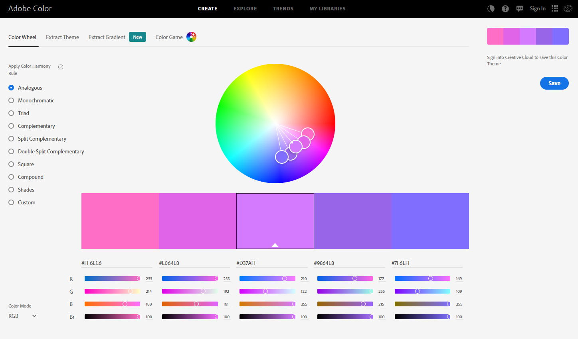The width and height of the screenshot is (578, 339).
Task: Open the RGB color mode selector
Action: (x=22, y=316)
